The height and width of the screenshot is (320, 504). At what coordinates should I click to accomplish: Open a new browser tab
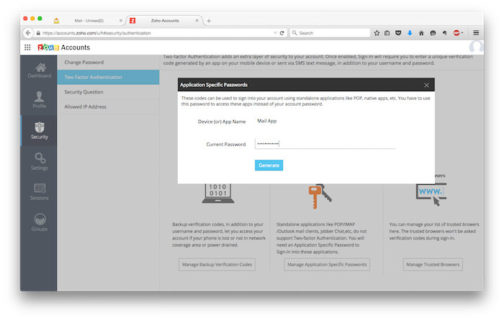point(209,21)
